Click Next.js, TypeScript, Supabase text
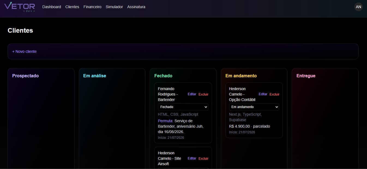The height and width of the screenshot is (169, 367). 245,117
